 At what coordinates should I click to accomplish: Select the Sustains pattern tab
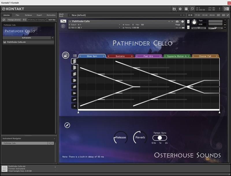coord(120,56)
